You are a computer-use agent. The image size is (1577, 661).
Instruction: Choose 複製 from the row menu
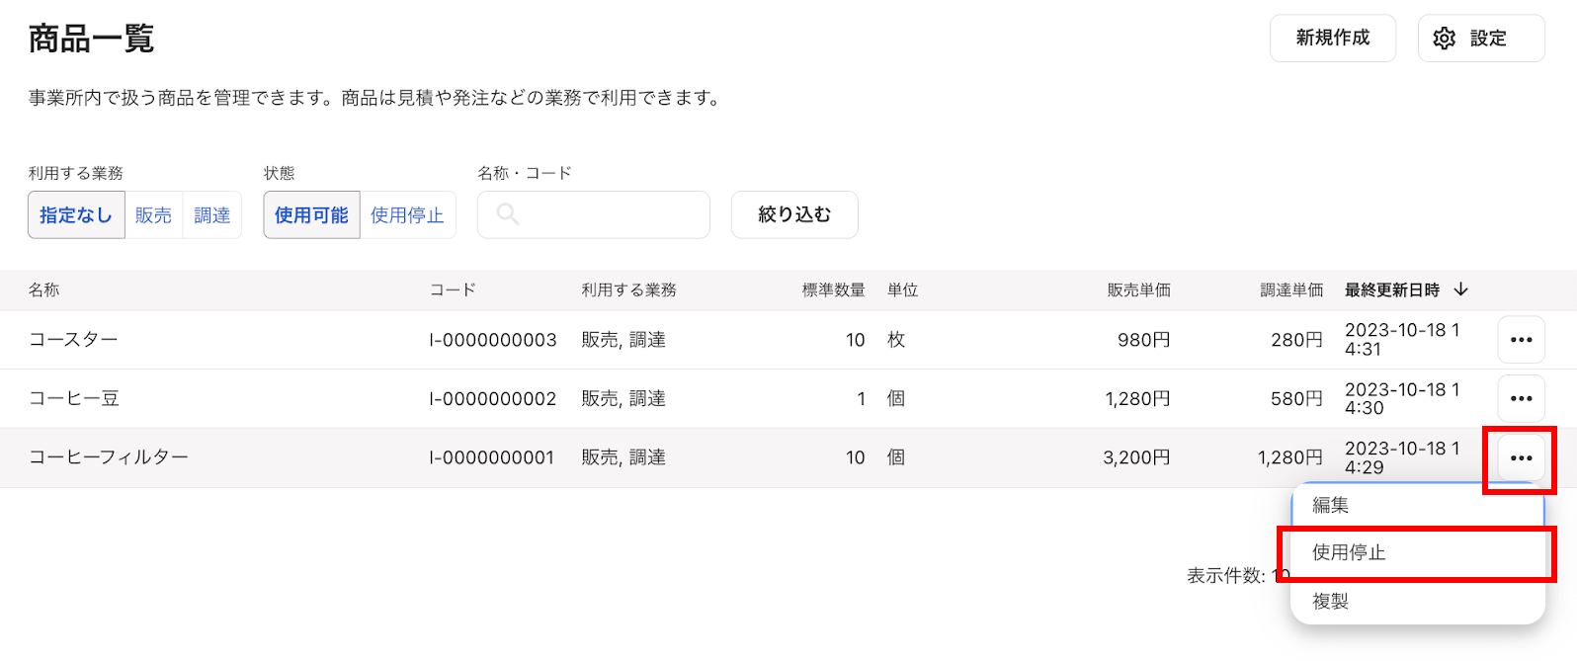(x=1417, y=601)
